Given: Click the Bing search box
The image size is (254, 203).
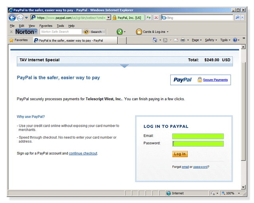Looking at the screenshot, I should click(197, 17).
